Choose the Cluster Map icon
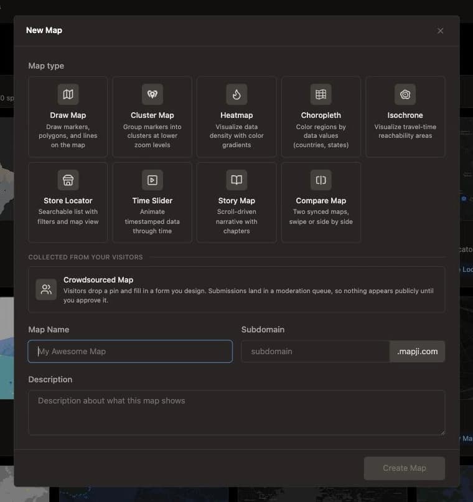Image resolution: width=473 pixels, height=502 pixels. click(x=152, y=94)
